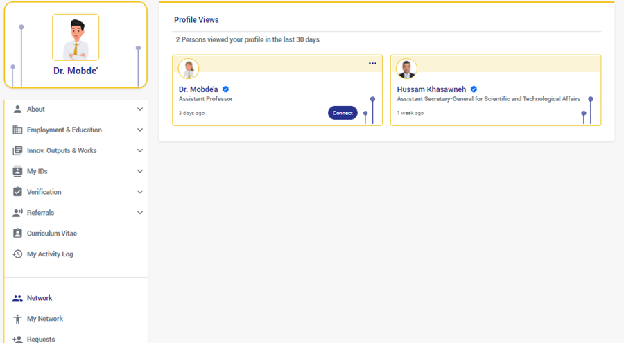Open the Network menu item
624x343 pixels.
point(40,298)
